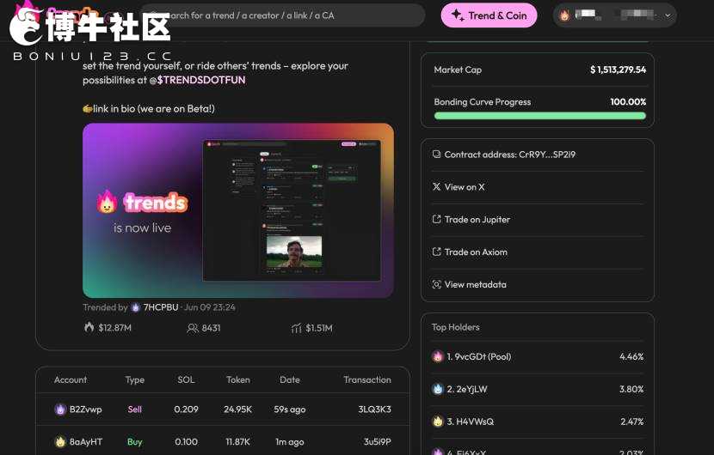The width and height of the screenshot is (714, 455).
Task: Click the 11.87K token amount
Action: (x=237, y=442)
